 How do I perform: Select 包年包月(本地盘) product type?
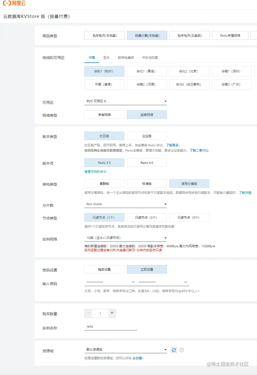(x=105, y=35)
